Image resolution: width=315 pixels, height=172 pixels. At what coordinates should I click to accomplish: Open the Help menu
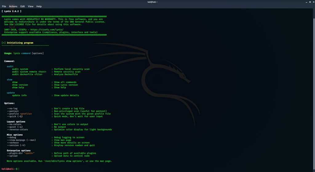pyautogui.click(x=39, y=6)
